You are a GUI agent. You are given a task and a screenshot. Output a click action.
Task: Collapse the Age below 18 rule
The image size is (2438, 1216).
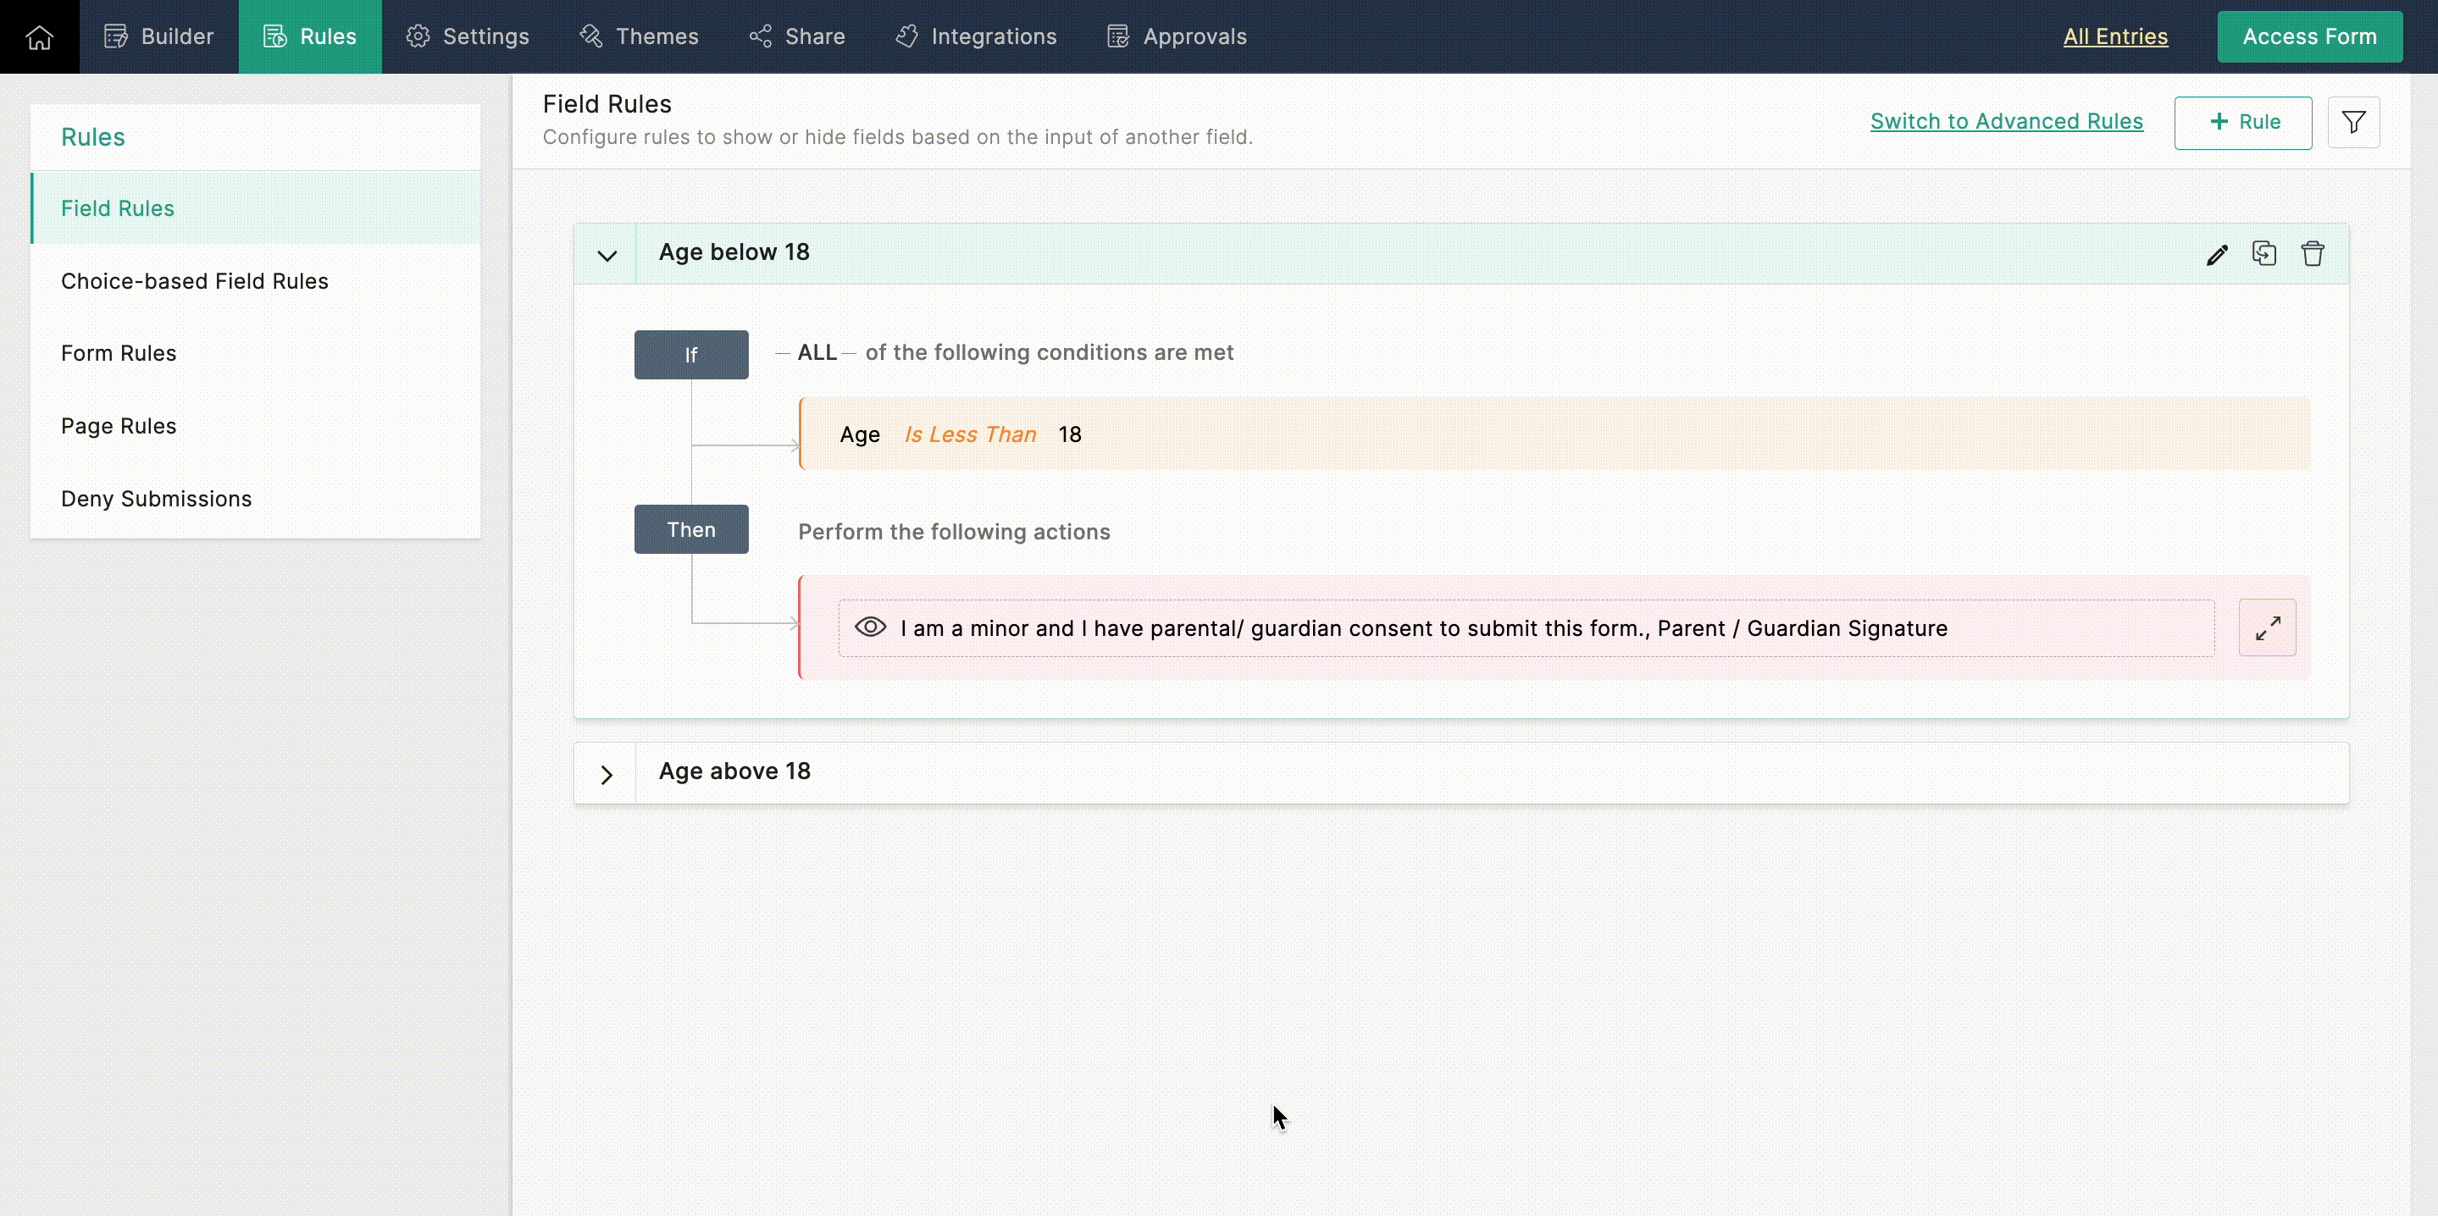pyautogui.click(x=607, y=255)
